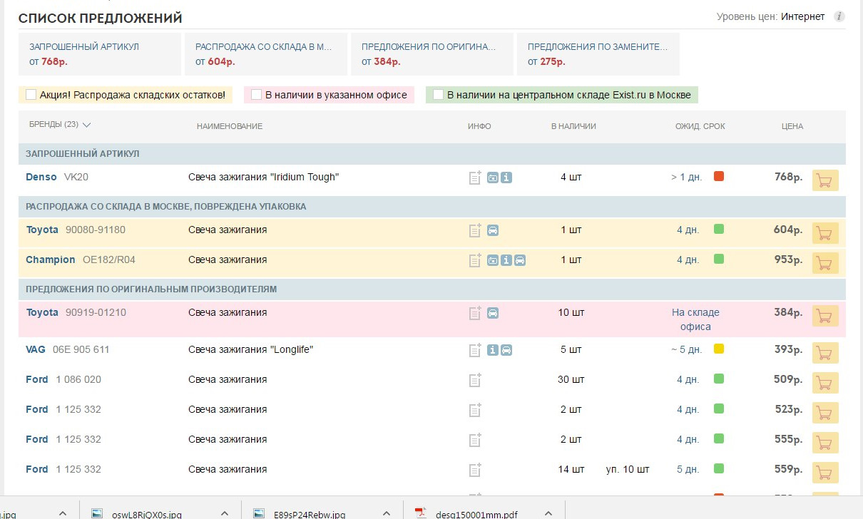Select Предложения по оригина... от 384р. tab
The width and height of the screenshot is (863, 519).
[x=432, y=54]
